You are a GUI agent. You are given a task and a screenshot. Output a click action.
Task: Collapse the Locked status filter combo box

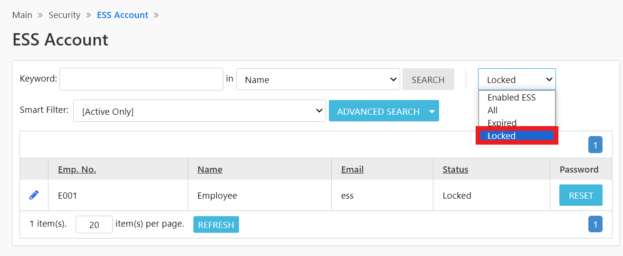(517, 79)
